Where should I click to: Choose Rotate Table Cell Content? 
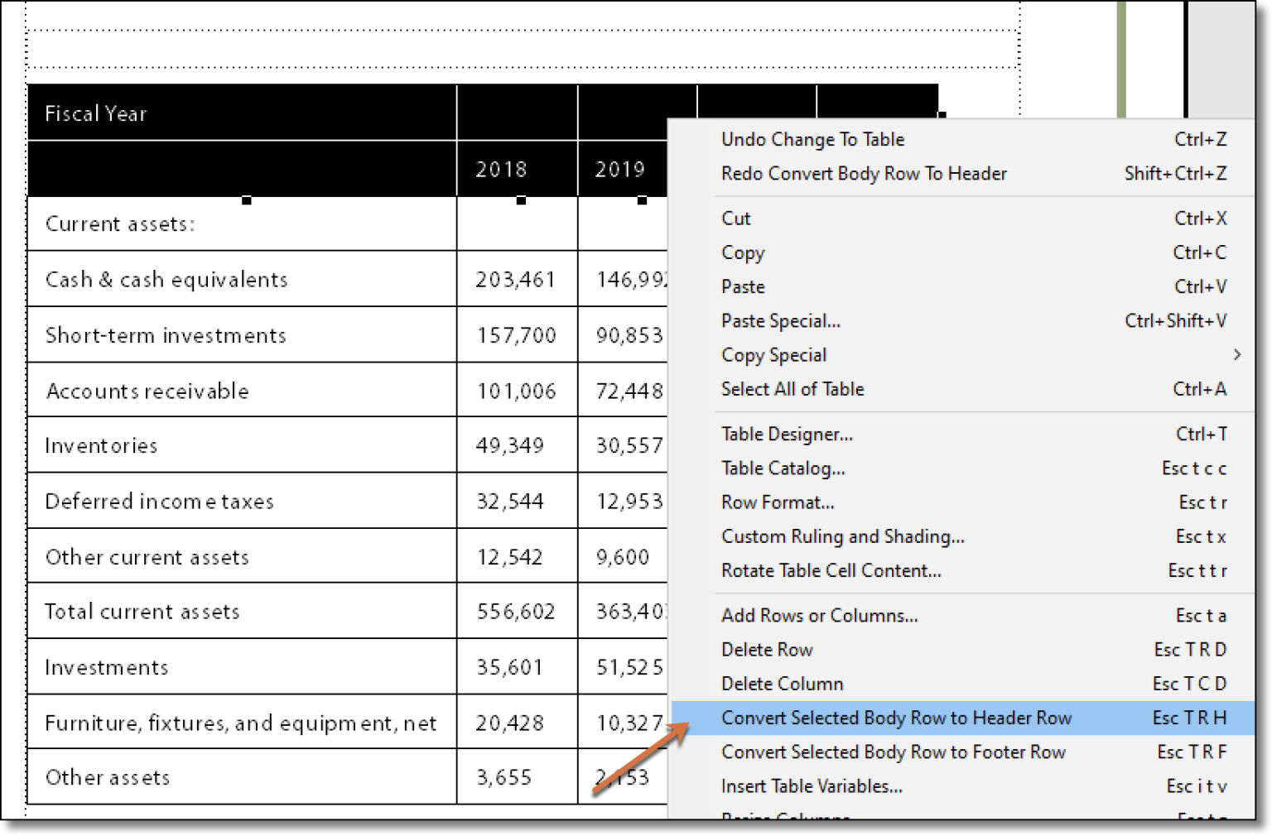pyautogui.click(x=831, y=570)
